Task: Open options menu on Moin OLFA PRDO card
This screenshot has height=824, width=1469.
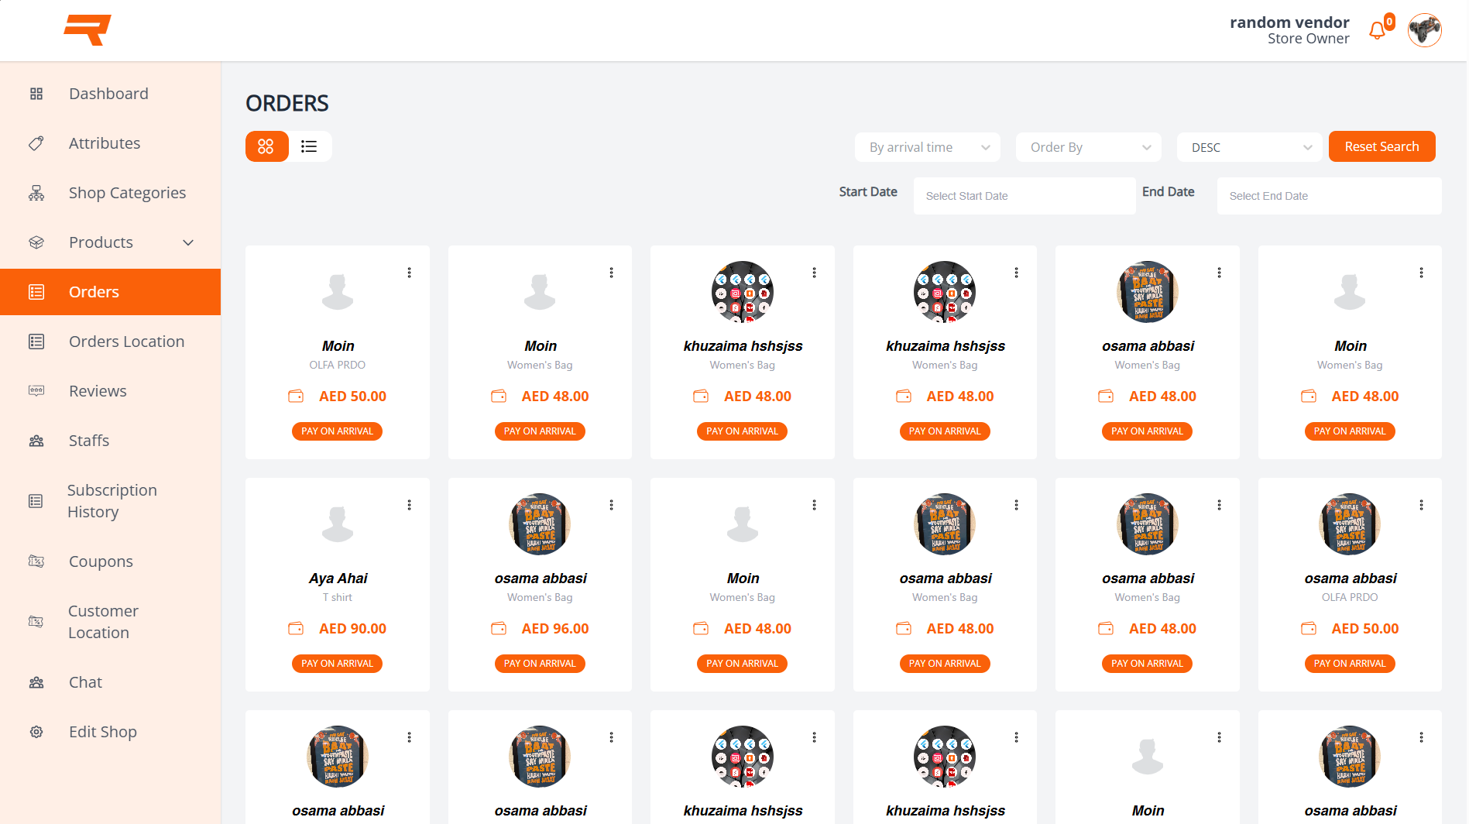Action: pyautogui.click(x=410, y=273)
